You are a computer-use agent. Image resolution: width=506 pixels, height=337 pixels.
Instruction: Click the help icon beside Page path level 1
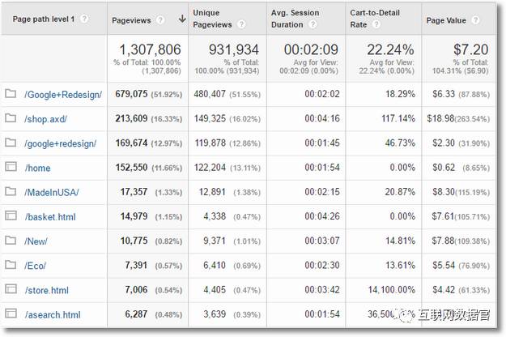84,19
